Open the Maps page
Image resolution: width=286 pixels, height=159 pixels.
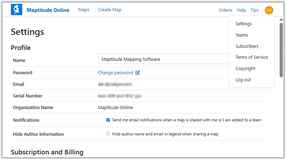tap(84, 10)
